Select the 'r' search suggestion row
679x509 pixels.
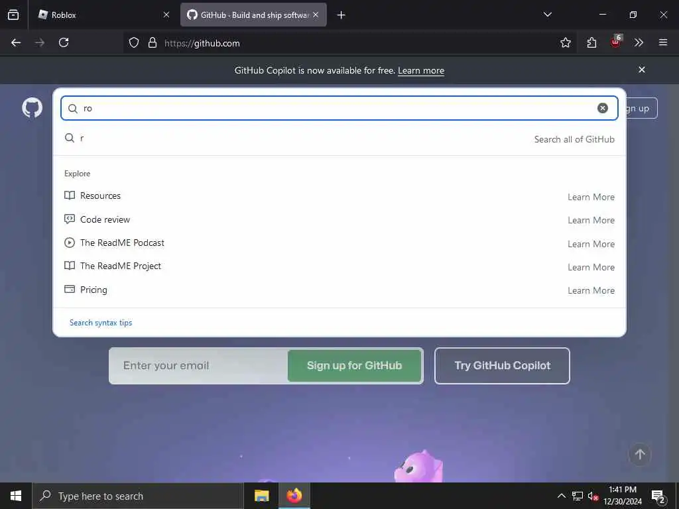tap(339, 139)
